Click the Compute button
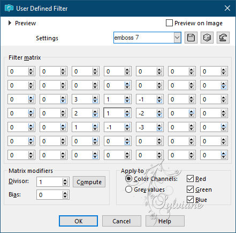 tap(89, 182)
